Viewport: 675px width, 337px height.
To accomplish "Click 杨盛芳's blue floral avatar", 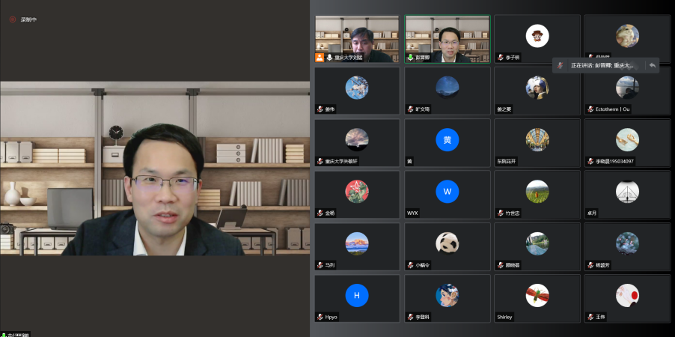I will 627,243.
